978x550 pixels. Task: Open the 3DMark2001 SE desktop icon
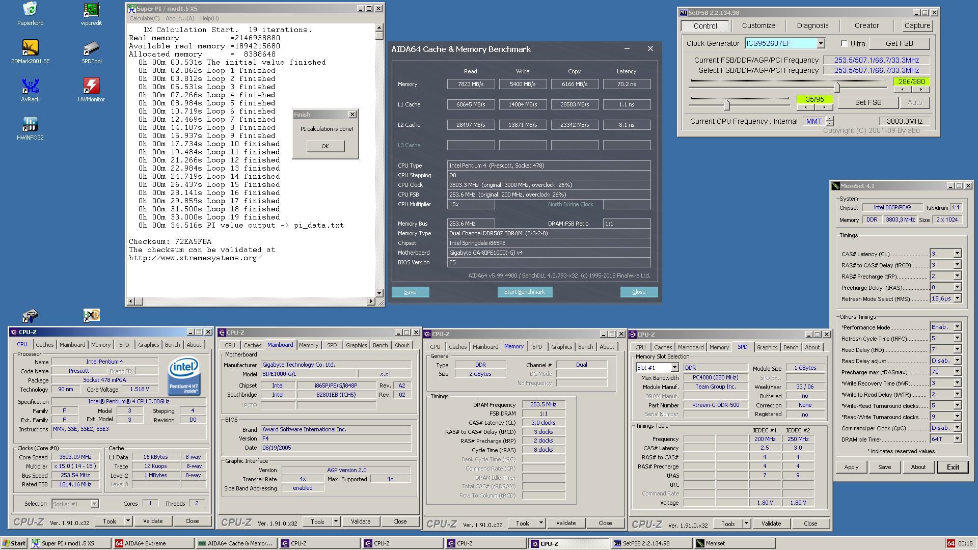point(30,48)
